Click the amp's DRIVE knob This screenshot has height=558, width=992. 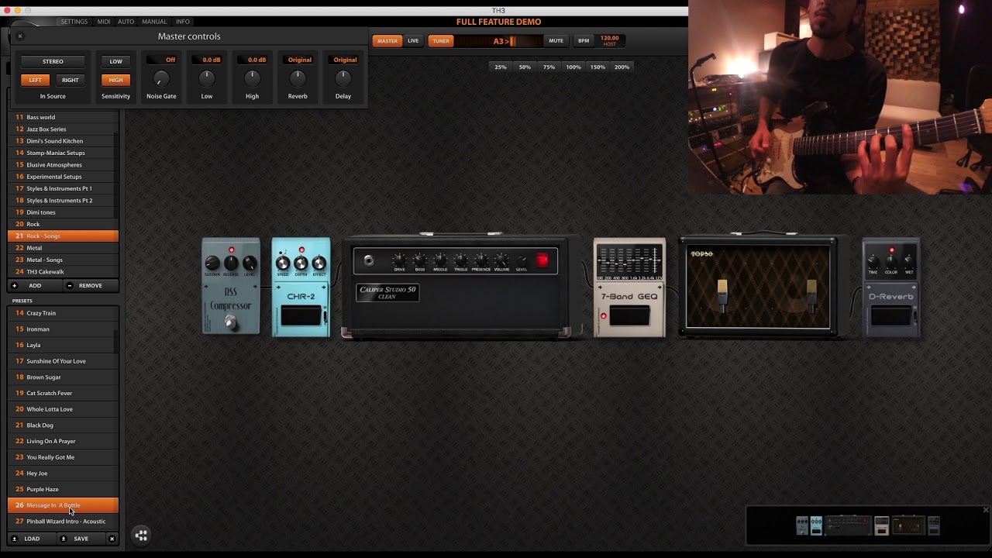pyautogui.click(x=399, y=259)
